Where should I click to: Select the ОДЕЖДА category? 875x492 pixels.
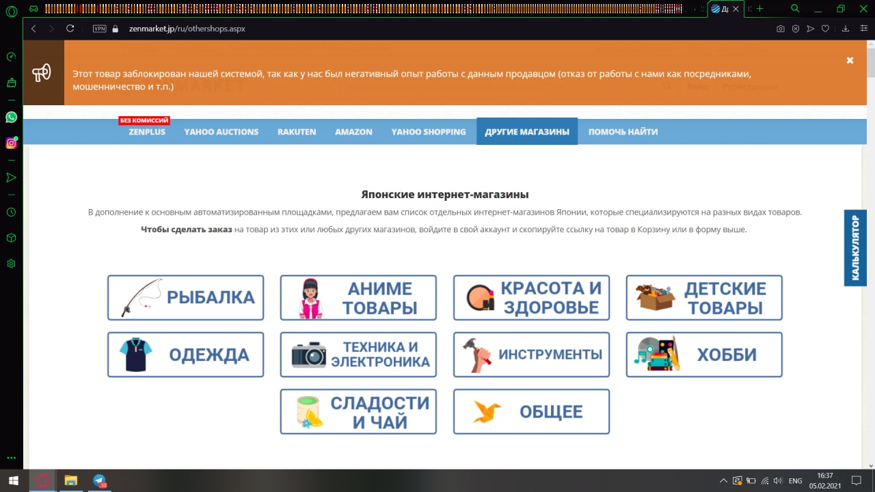(x=185, y=355)
